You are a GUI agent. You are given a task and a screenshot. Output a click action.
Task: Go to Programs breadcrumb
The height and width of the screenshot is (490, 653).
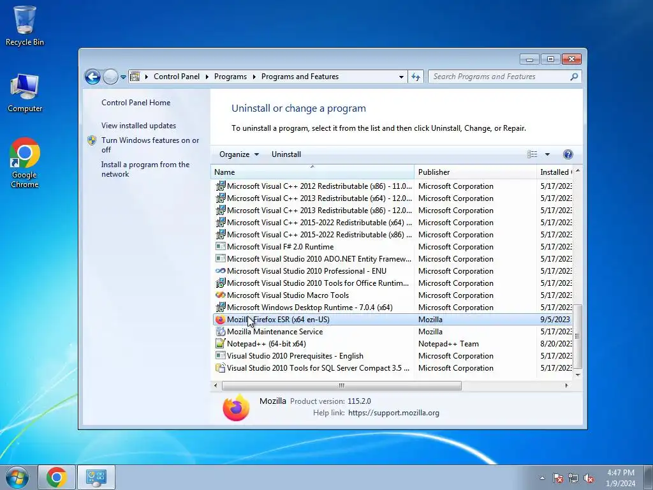click(x=230, y=77)
